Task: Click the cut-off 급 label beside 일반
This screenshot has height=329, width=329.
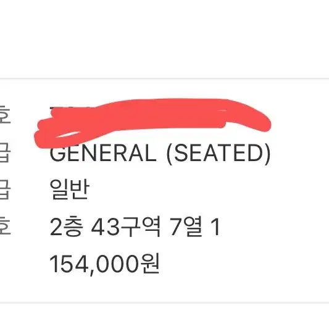Action: 5,189
